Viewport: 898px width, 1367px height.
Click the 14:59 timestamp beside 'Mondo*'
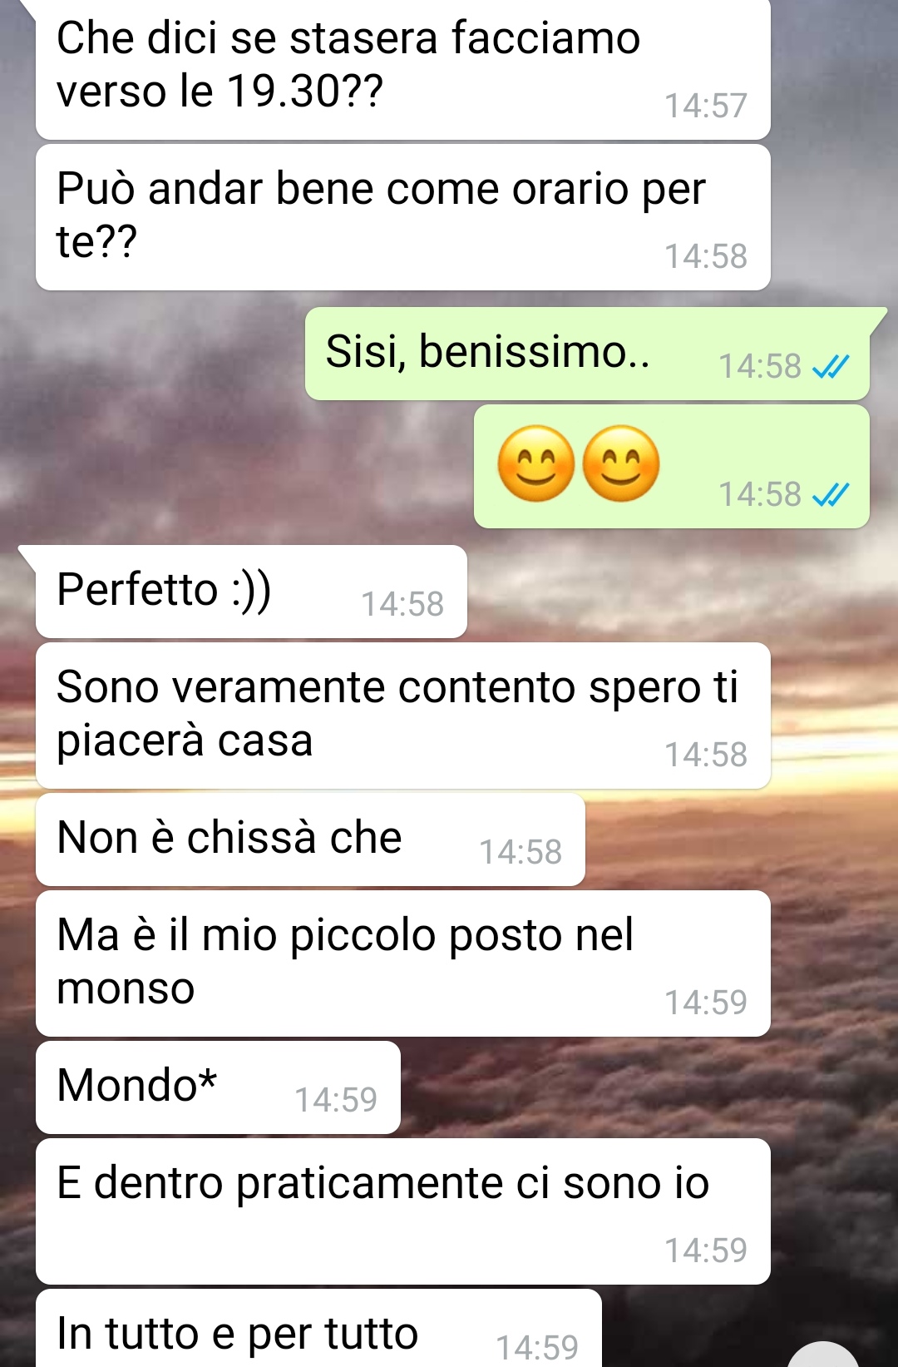point(336,1100)
